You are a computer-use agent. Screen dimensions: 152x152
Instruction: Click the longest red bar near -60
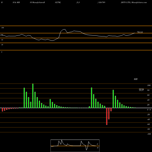pyautogui.click(x=107, y=116)
